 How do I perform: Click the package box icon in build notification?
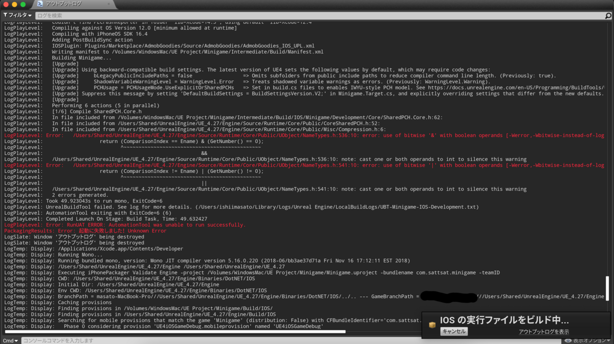pos(432,325)
